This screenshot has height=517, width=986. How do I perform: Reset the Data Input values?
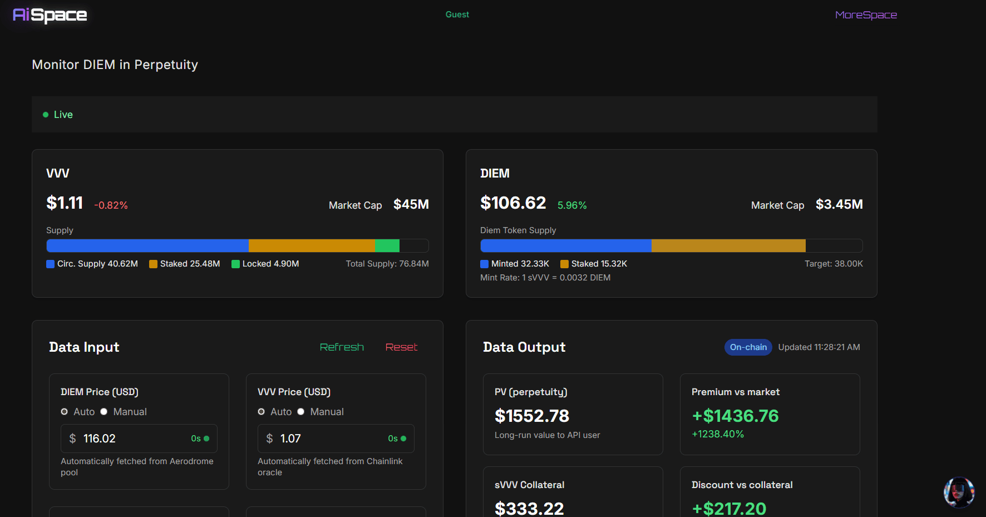coord(401,347)
